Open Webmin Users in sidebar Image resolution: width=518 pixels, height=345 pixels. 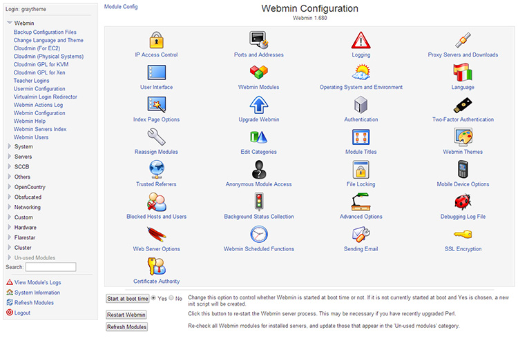tap(31, 137)
